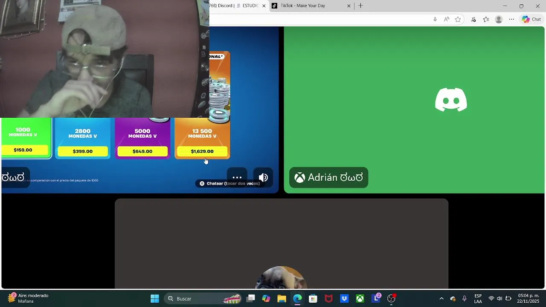Open Copilot Chat button in Edge
Viewport: 546px width, 307px height.
coord(531,19)
